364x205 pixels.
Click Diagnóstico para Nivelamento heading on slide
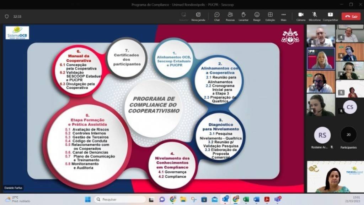coord(220,127)
